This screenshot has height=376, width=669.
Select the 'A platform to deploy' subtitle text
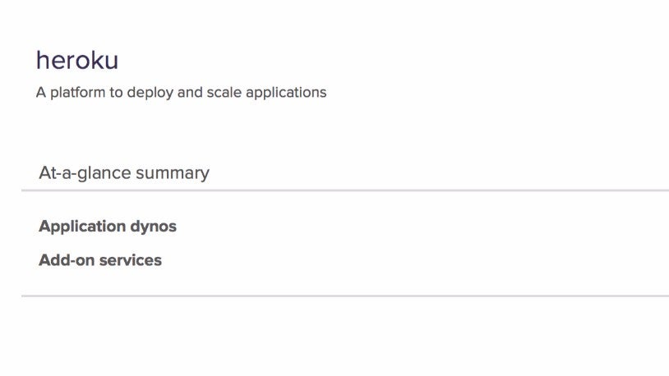point(181,92)
